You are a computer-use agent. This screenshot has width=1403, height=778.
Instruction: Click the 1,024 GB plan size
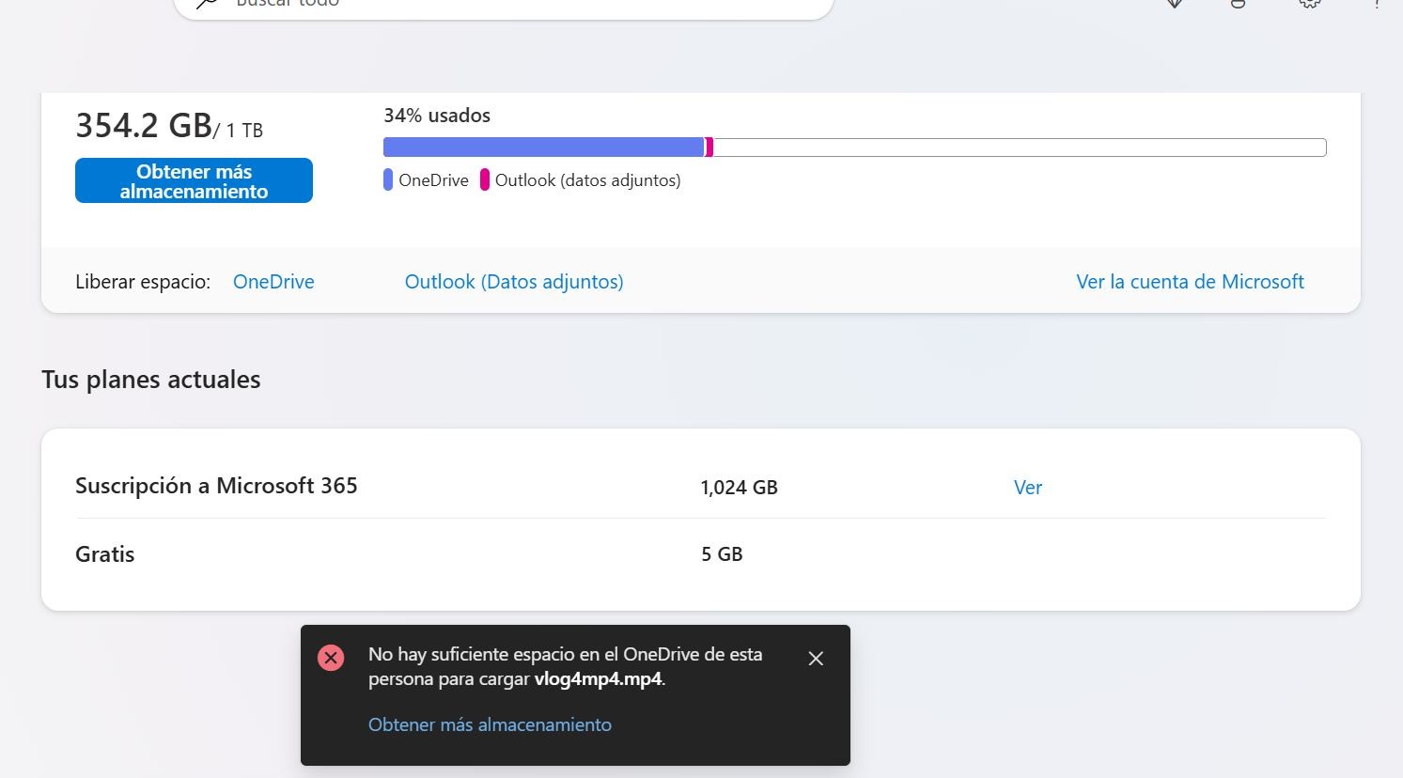tap(740, 488)
